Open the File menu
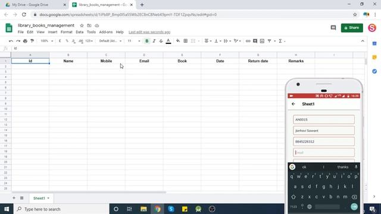 [21, 32]
